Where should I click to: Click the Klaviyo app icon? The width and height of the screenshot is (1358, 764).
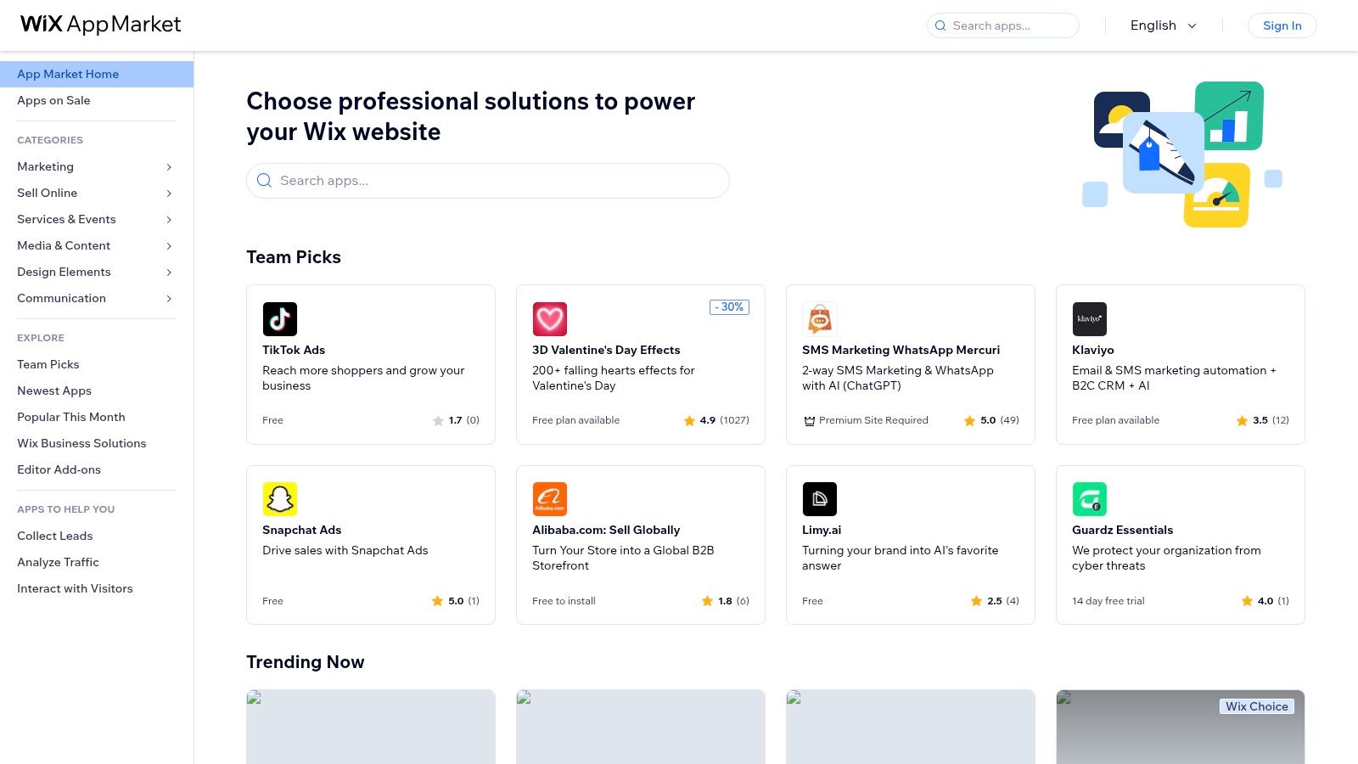(x=1090, y=319)
